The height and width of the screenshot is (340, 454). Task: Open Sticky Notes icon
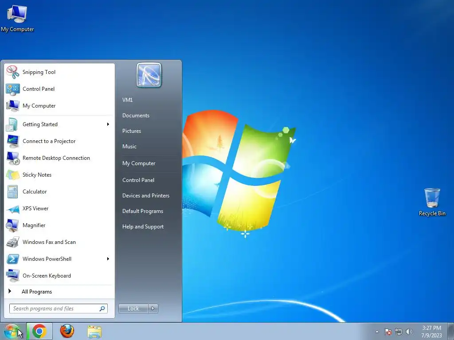click(13, 174)
